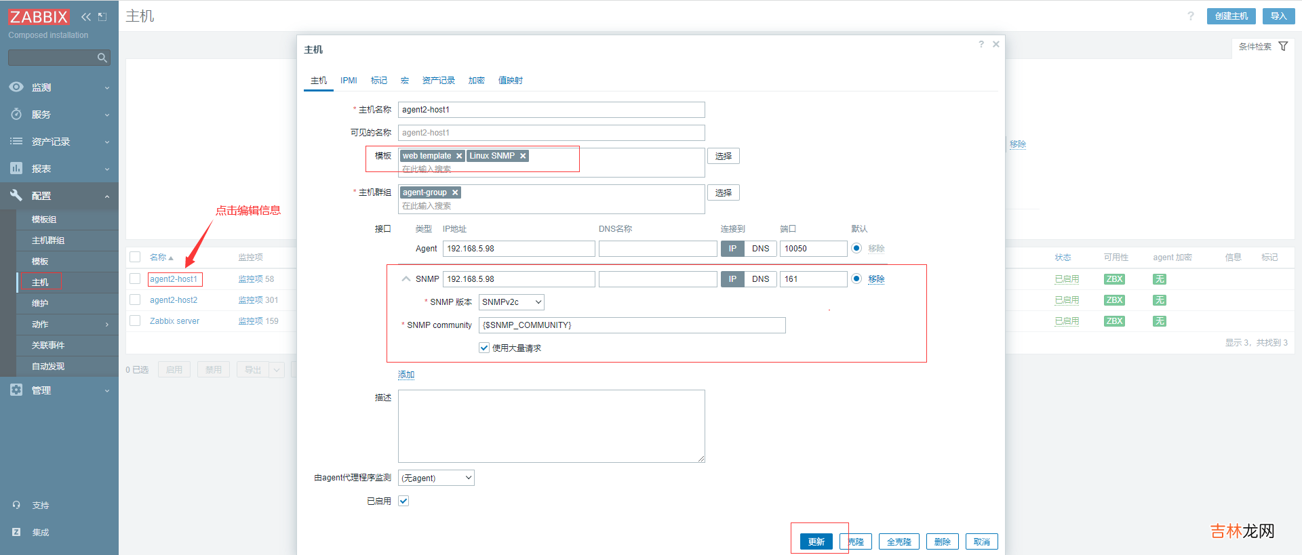Open the 监测 monitoring eye icon menu
1302x555 pixels.
[x=16, y=87]
